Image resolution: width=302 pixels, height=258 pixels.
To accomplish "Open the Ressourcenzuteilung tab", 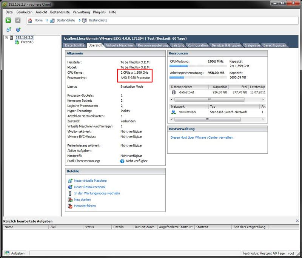I will point(153,45).
